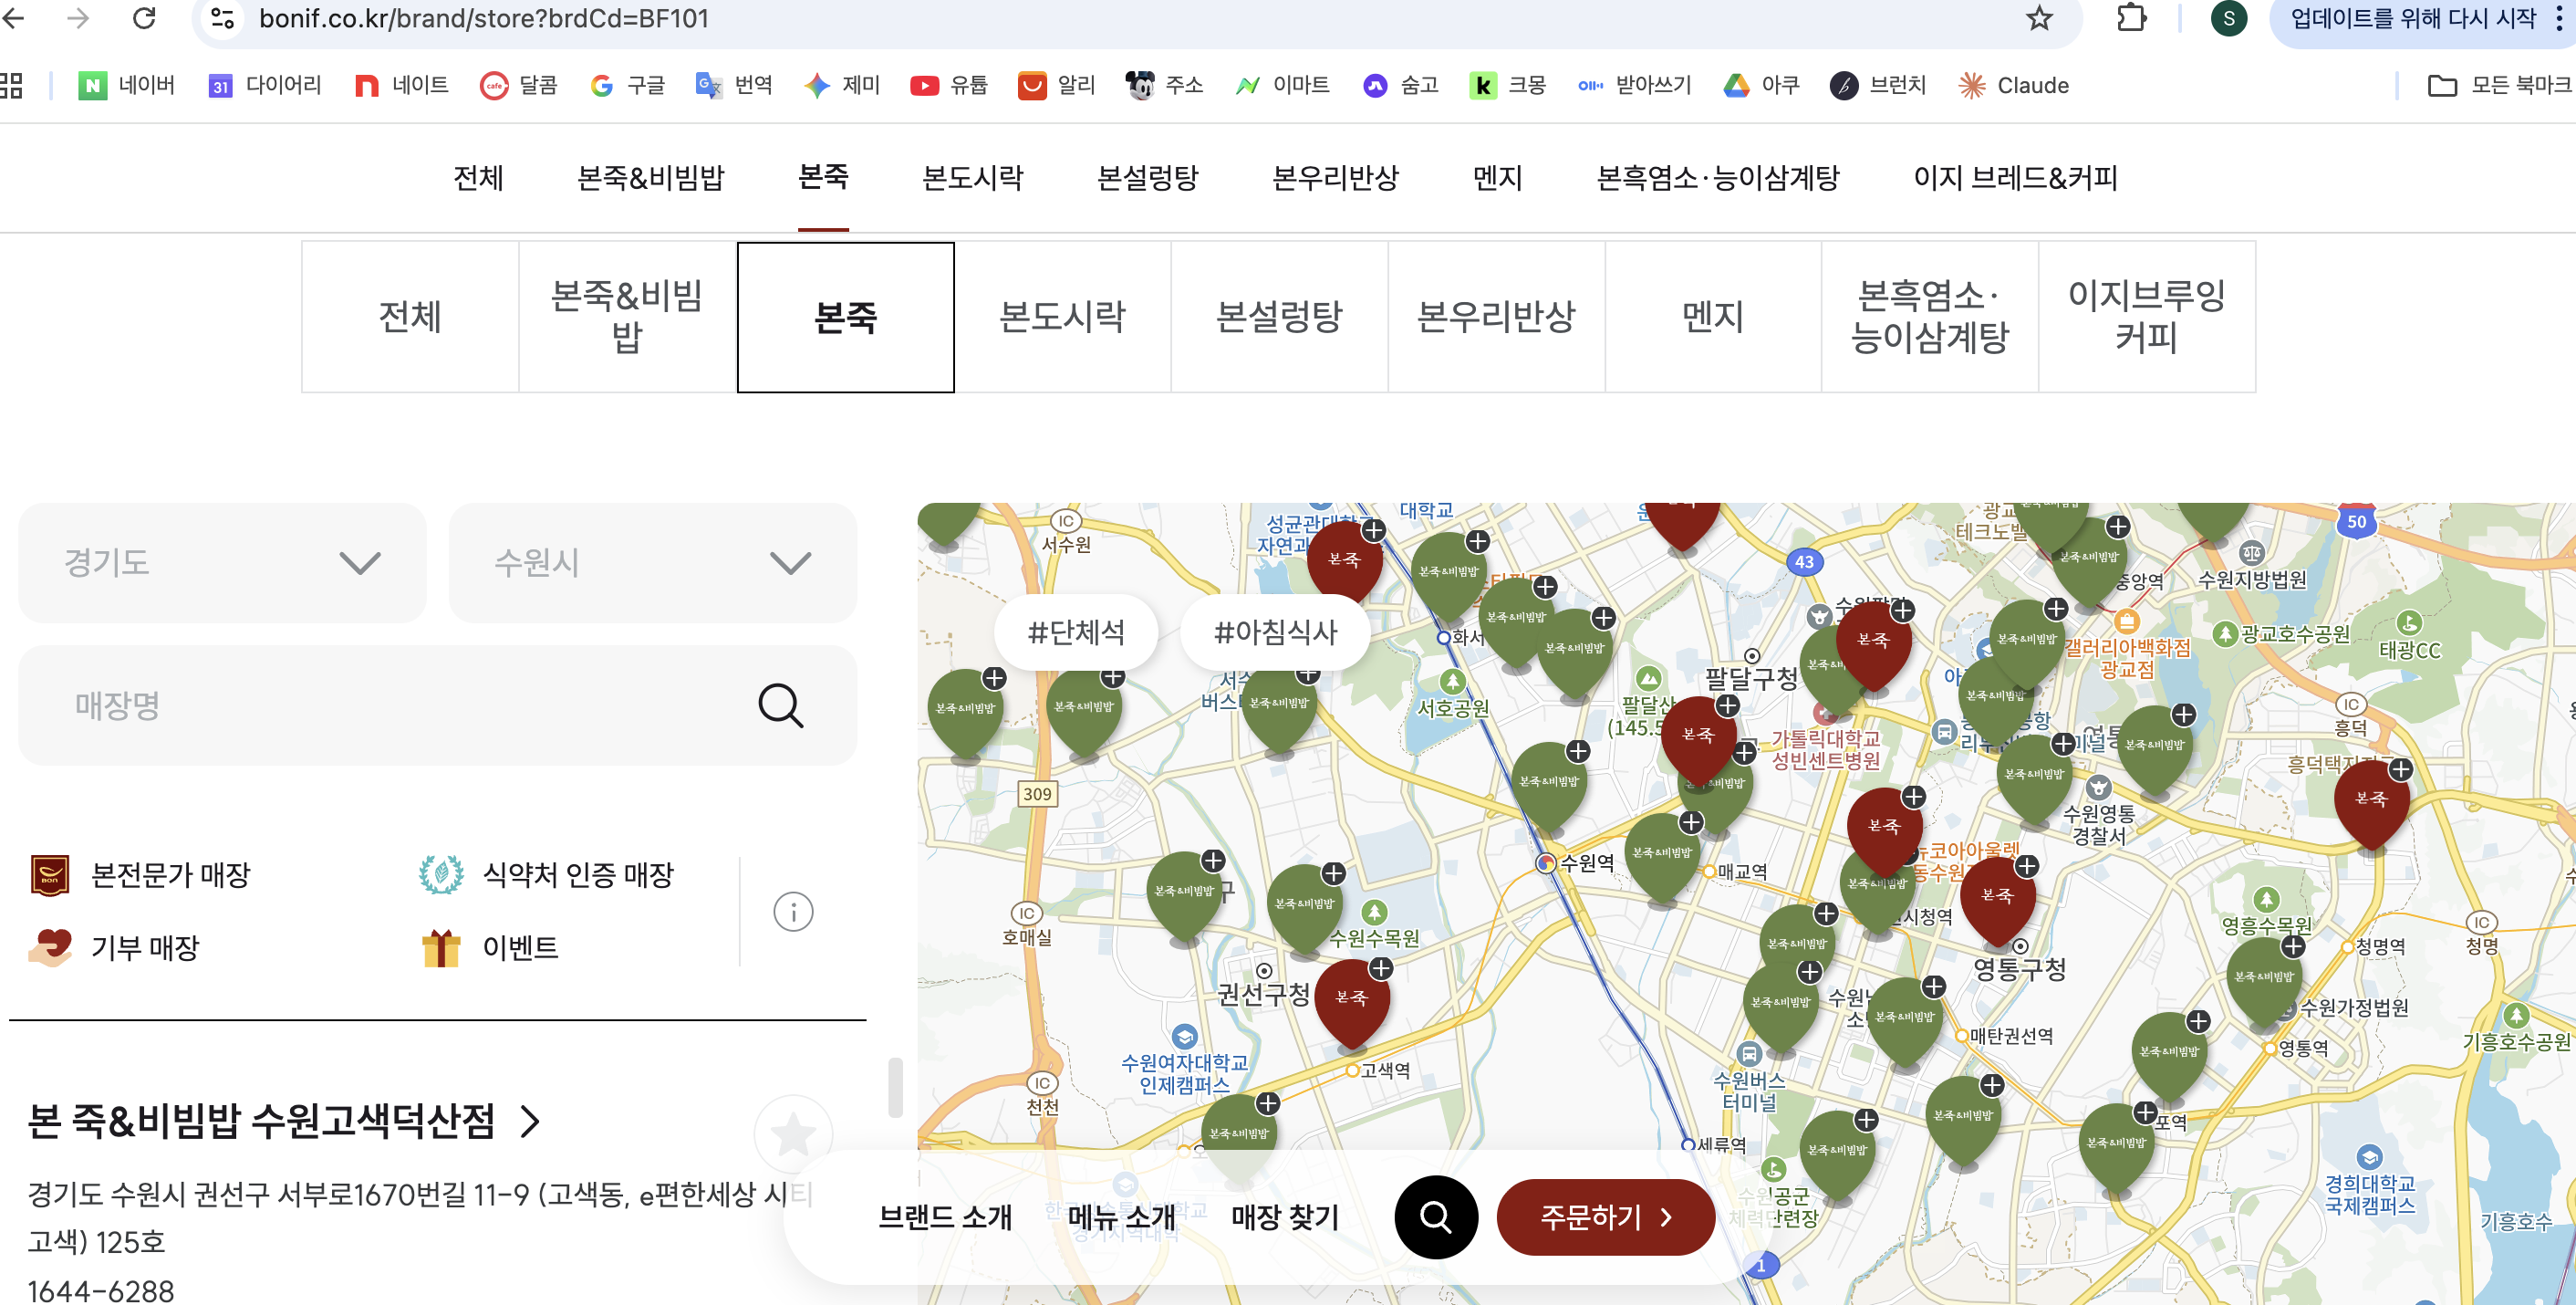
Task: Select the 본설렁탕 brand box tab
Action: pyautogui.click(x=1278, y=318)
